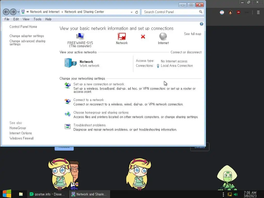Expand the address bar history dropdown

[x=131, y=12]
